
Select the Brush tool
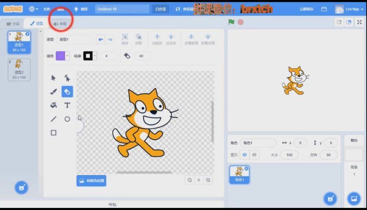54,92
